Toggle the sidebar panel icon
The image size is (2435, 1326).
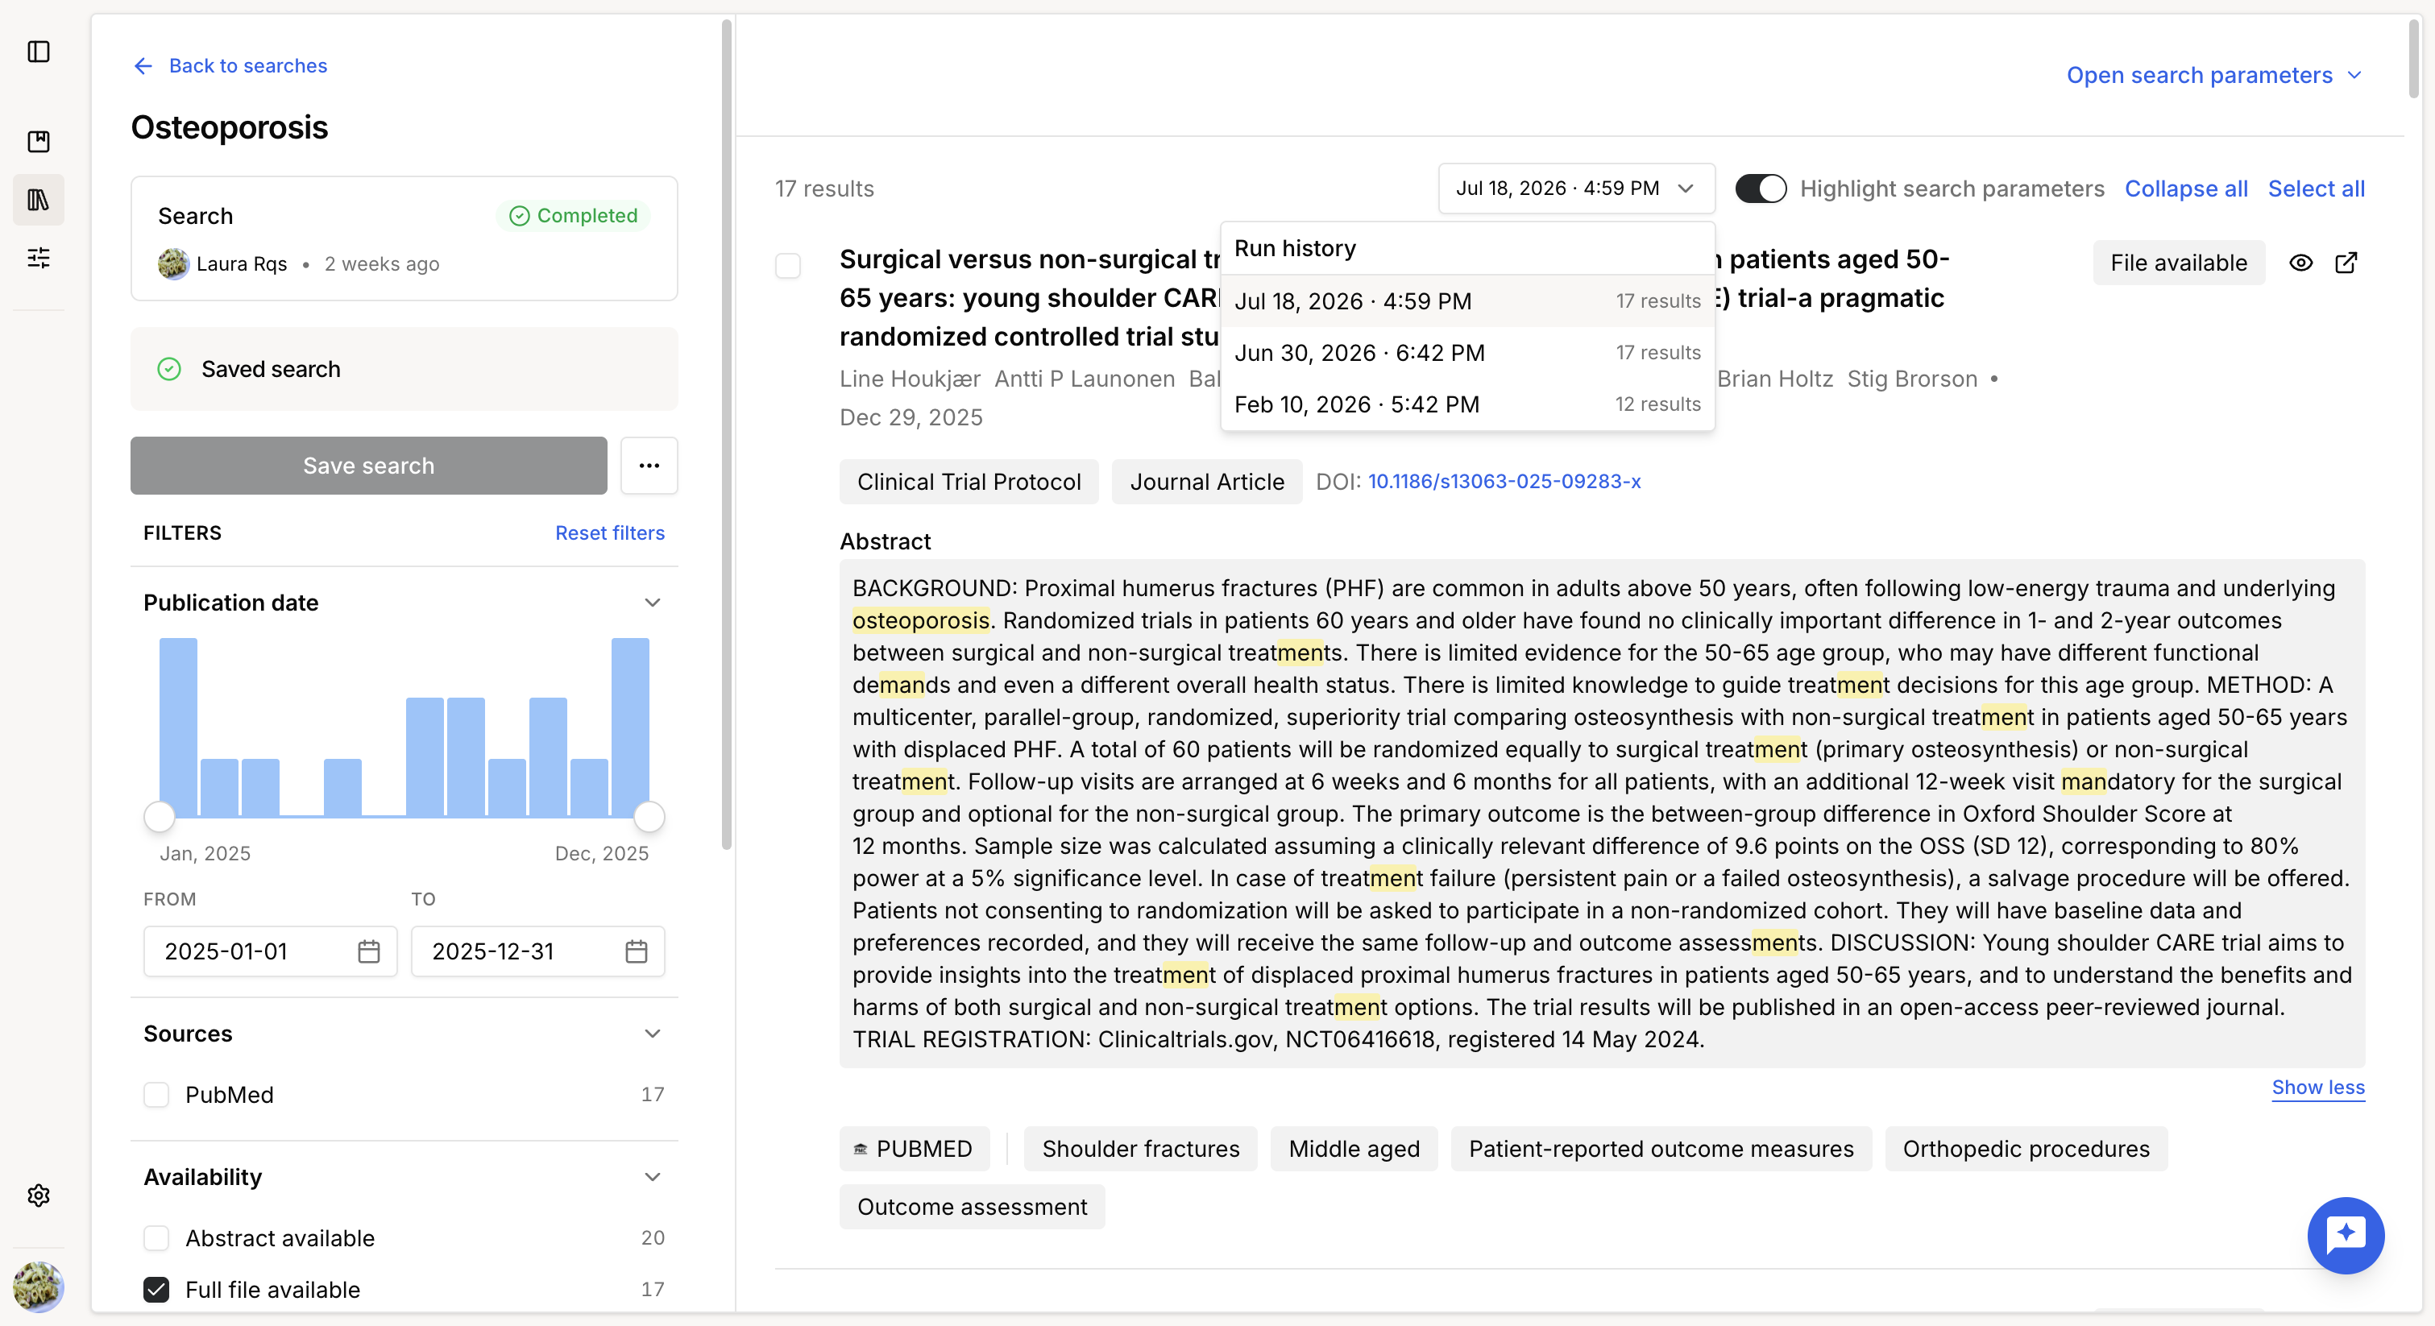point(39,51)
